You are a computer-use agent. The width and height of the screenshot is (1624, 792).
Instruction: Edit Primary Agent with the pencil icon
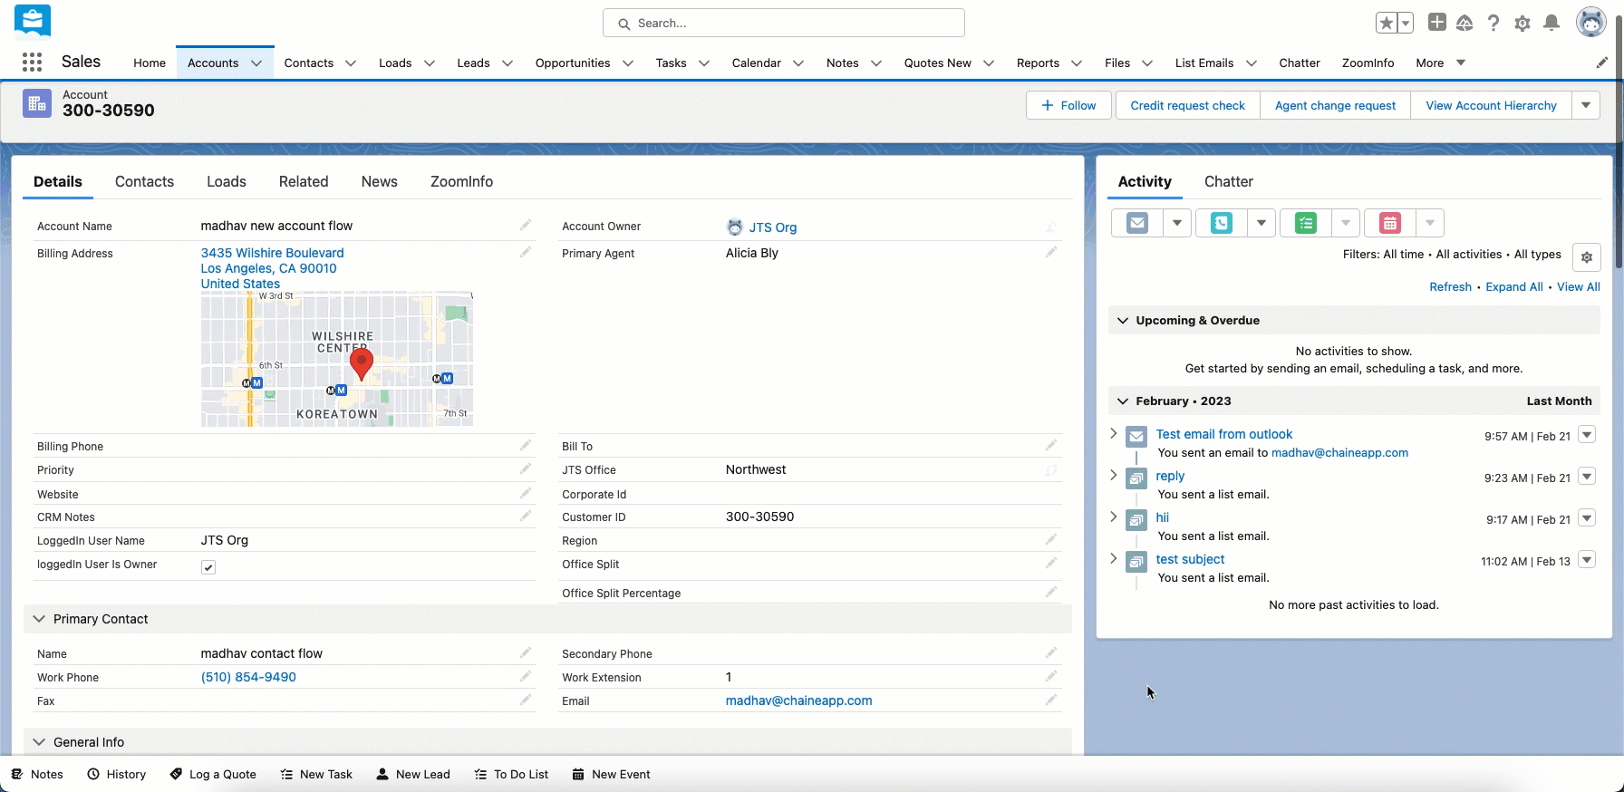pyautogui.click(x=1051, y=252)
